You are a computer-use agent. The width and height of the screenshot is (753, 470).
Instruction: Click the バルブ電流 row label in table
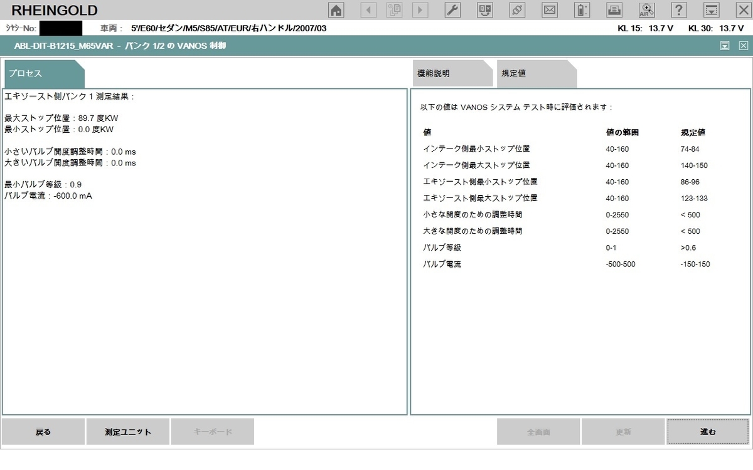pyautogui.click(x=442, y=264)
